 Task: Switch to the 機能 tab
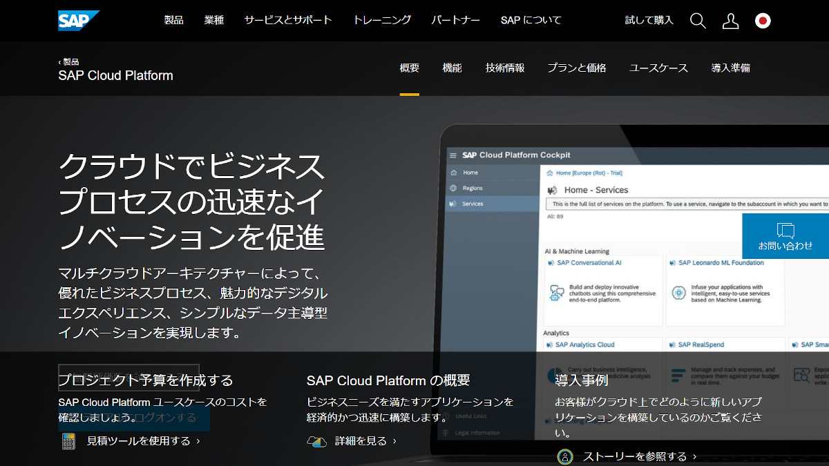(x=452, y=68)
